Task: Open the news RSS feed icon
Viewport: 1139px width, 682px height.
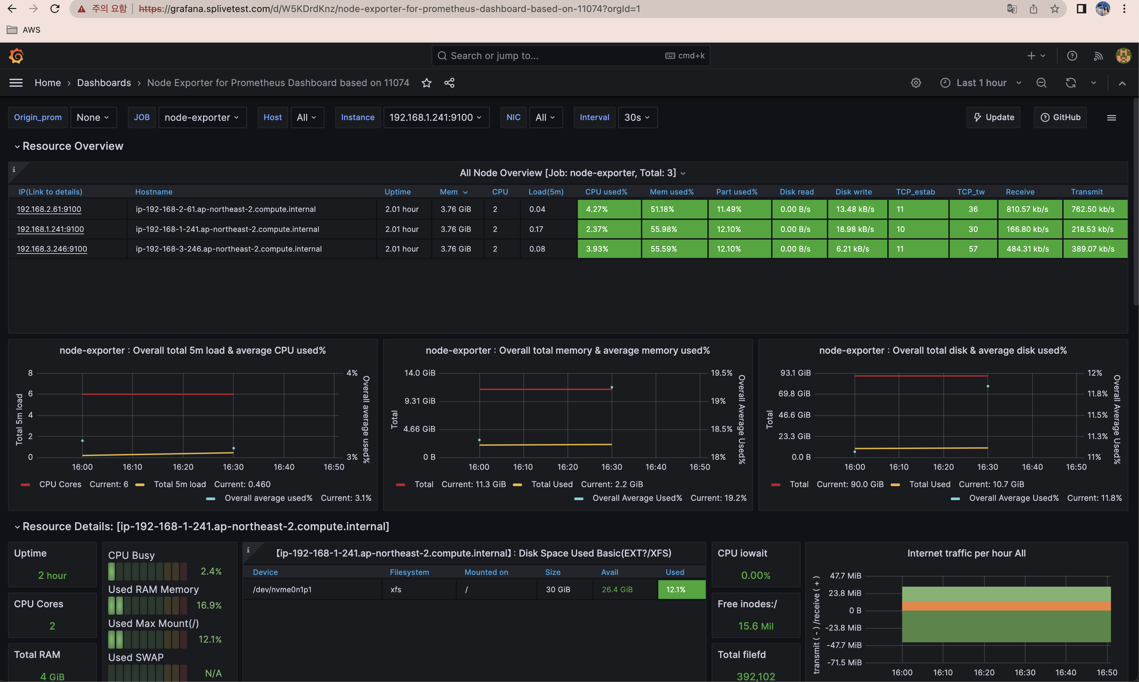Action: tap(1098, 56)
